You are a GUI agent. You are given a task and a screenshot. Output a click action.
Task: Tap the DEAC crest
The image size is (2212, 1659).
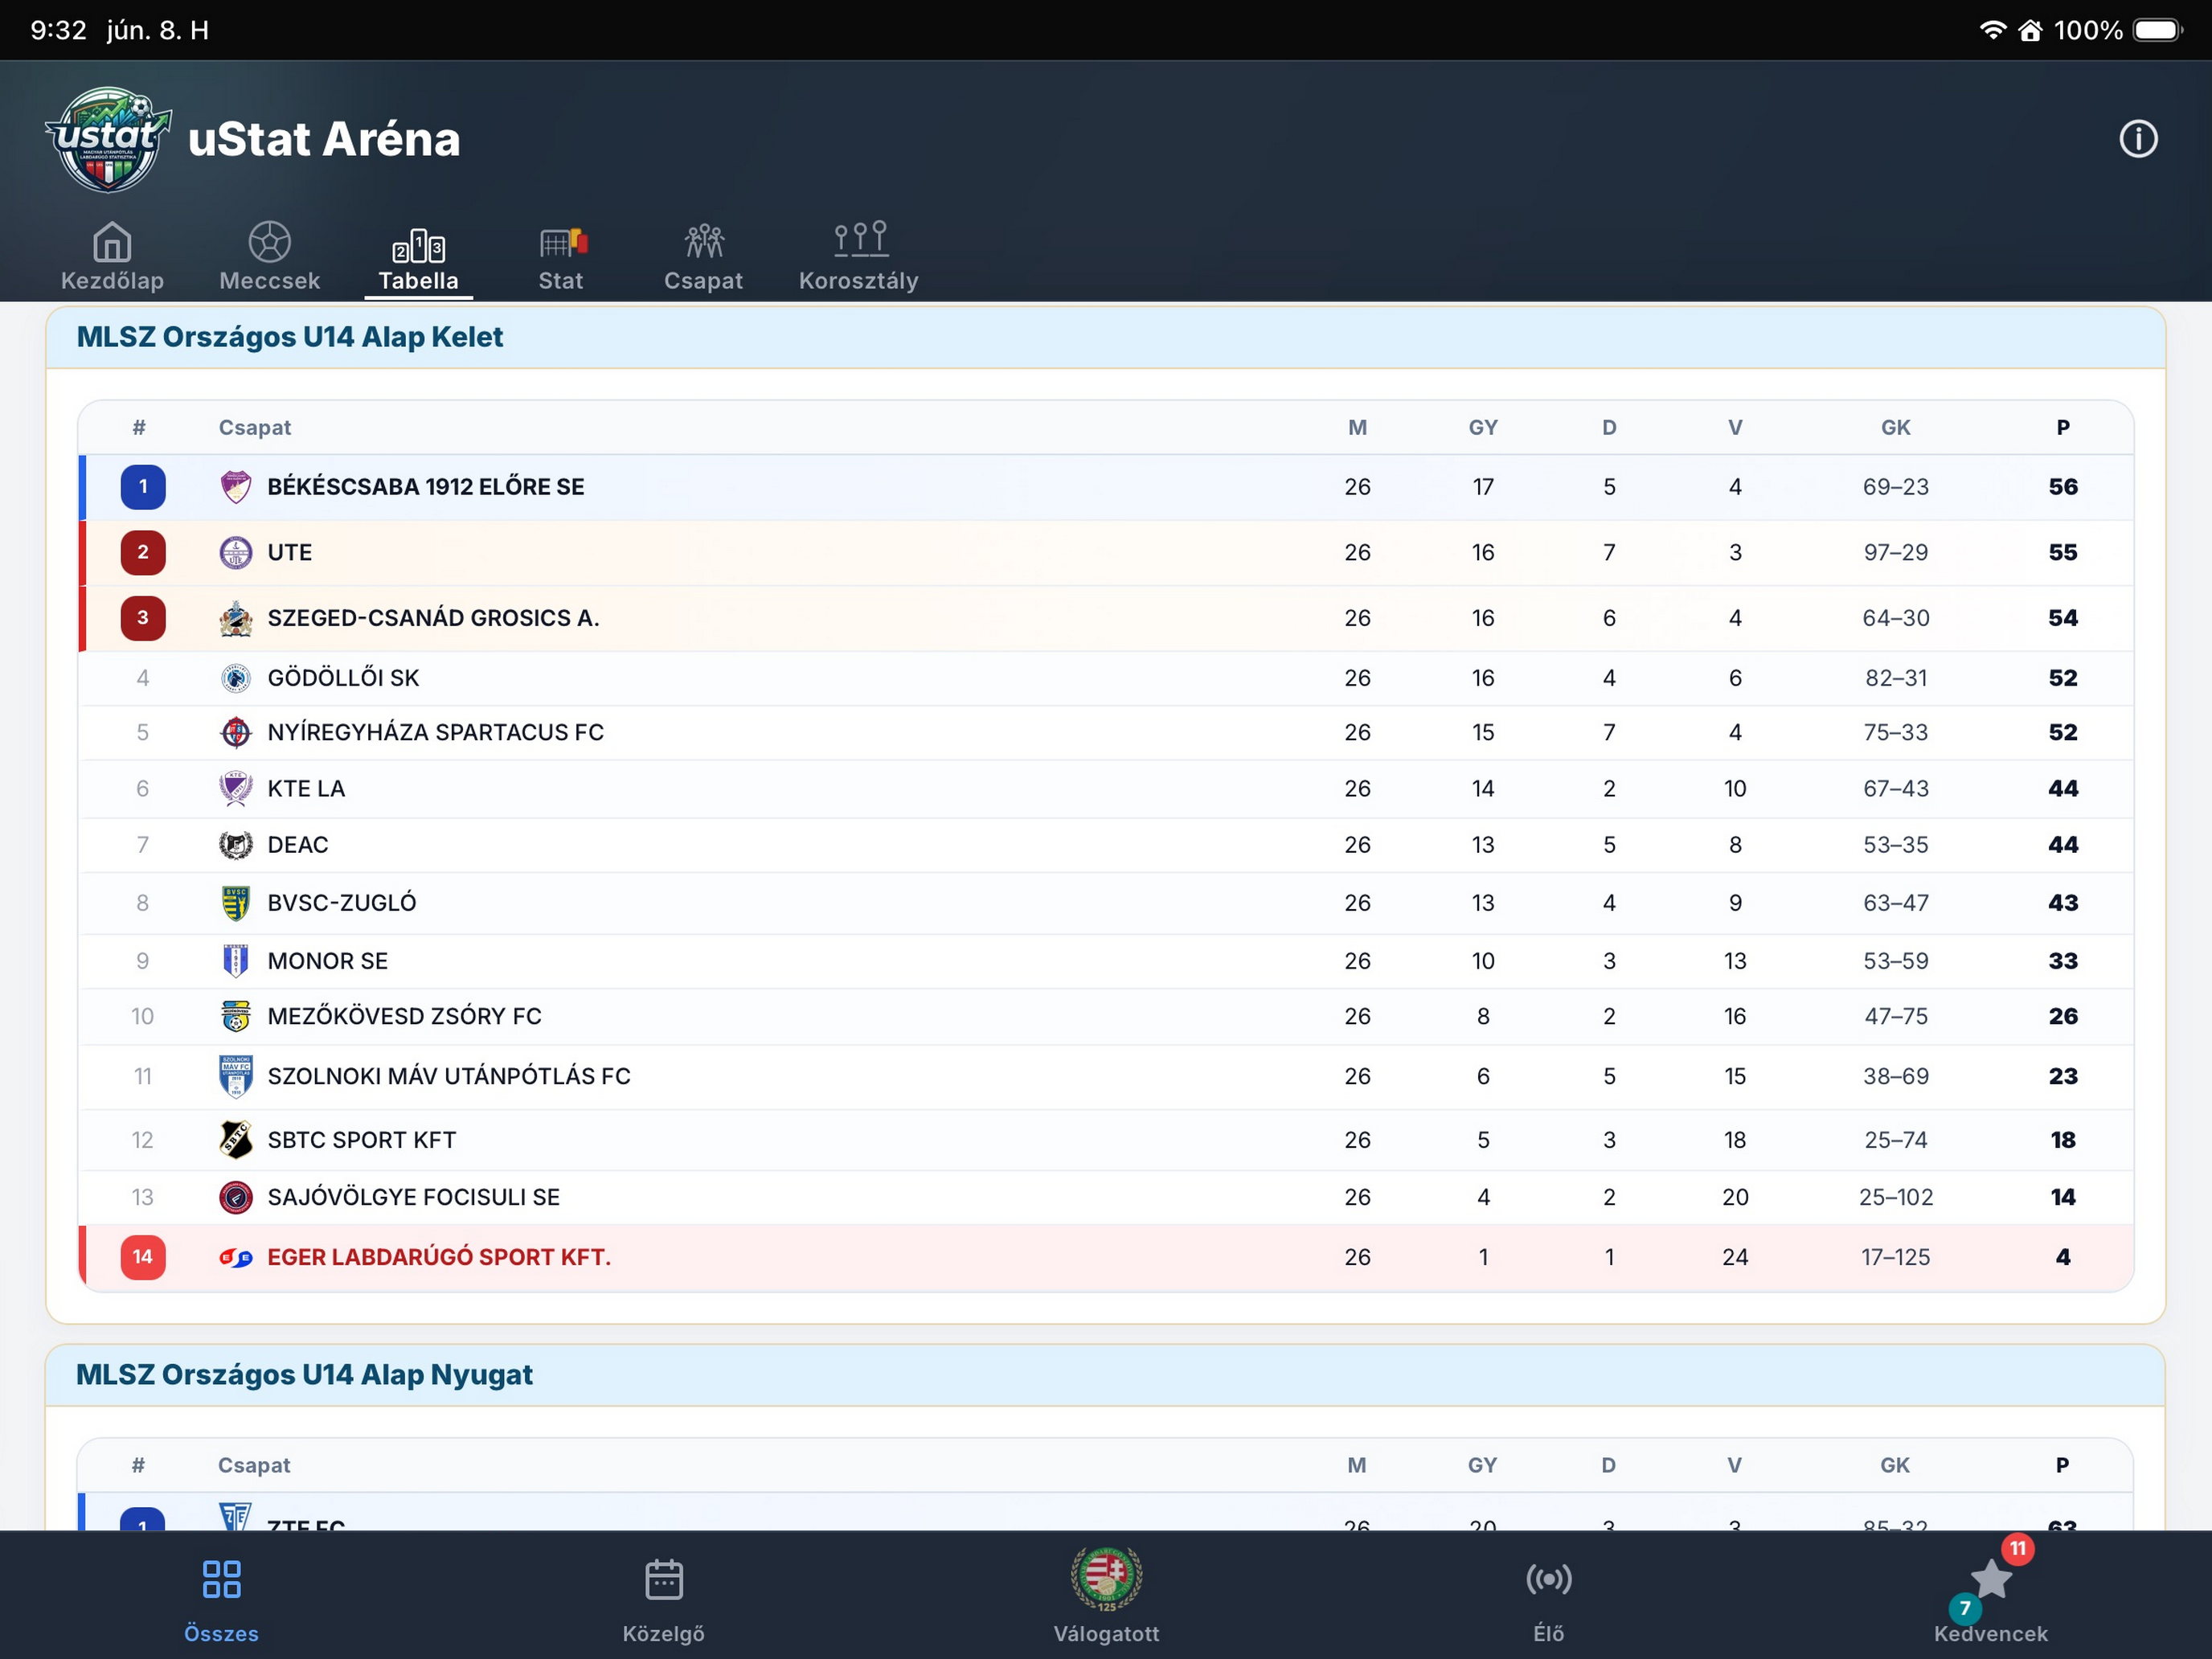click(x=236, y=845)
